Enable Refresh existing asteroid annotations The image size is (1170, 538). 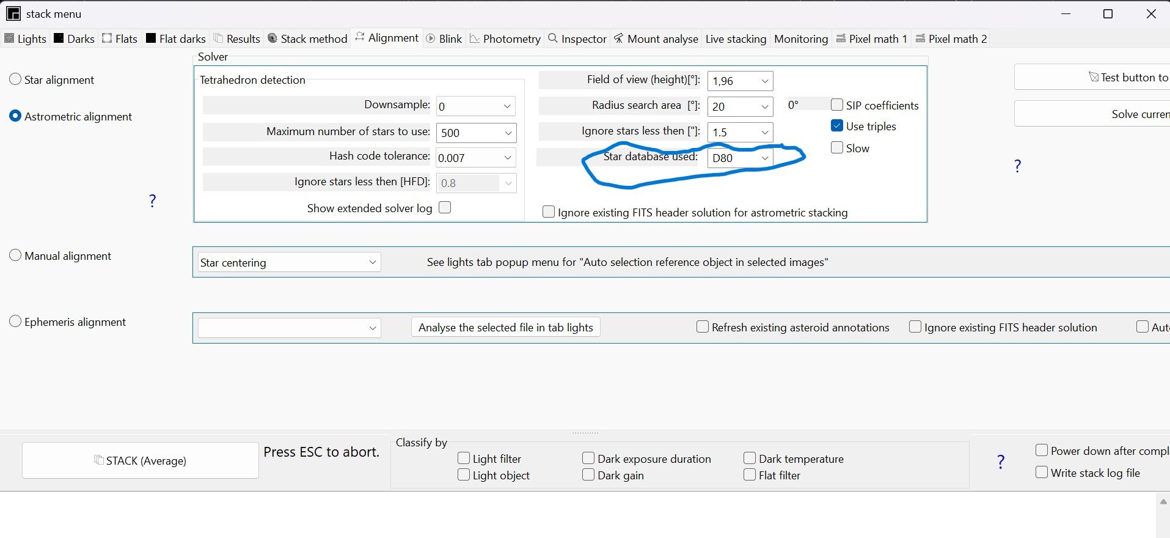point(703,327)
